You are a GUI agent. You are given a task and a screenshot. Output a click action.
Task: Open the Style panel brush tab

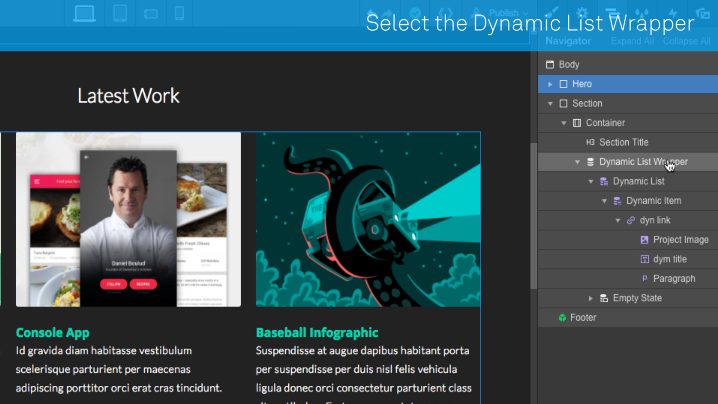(552, 13)
